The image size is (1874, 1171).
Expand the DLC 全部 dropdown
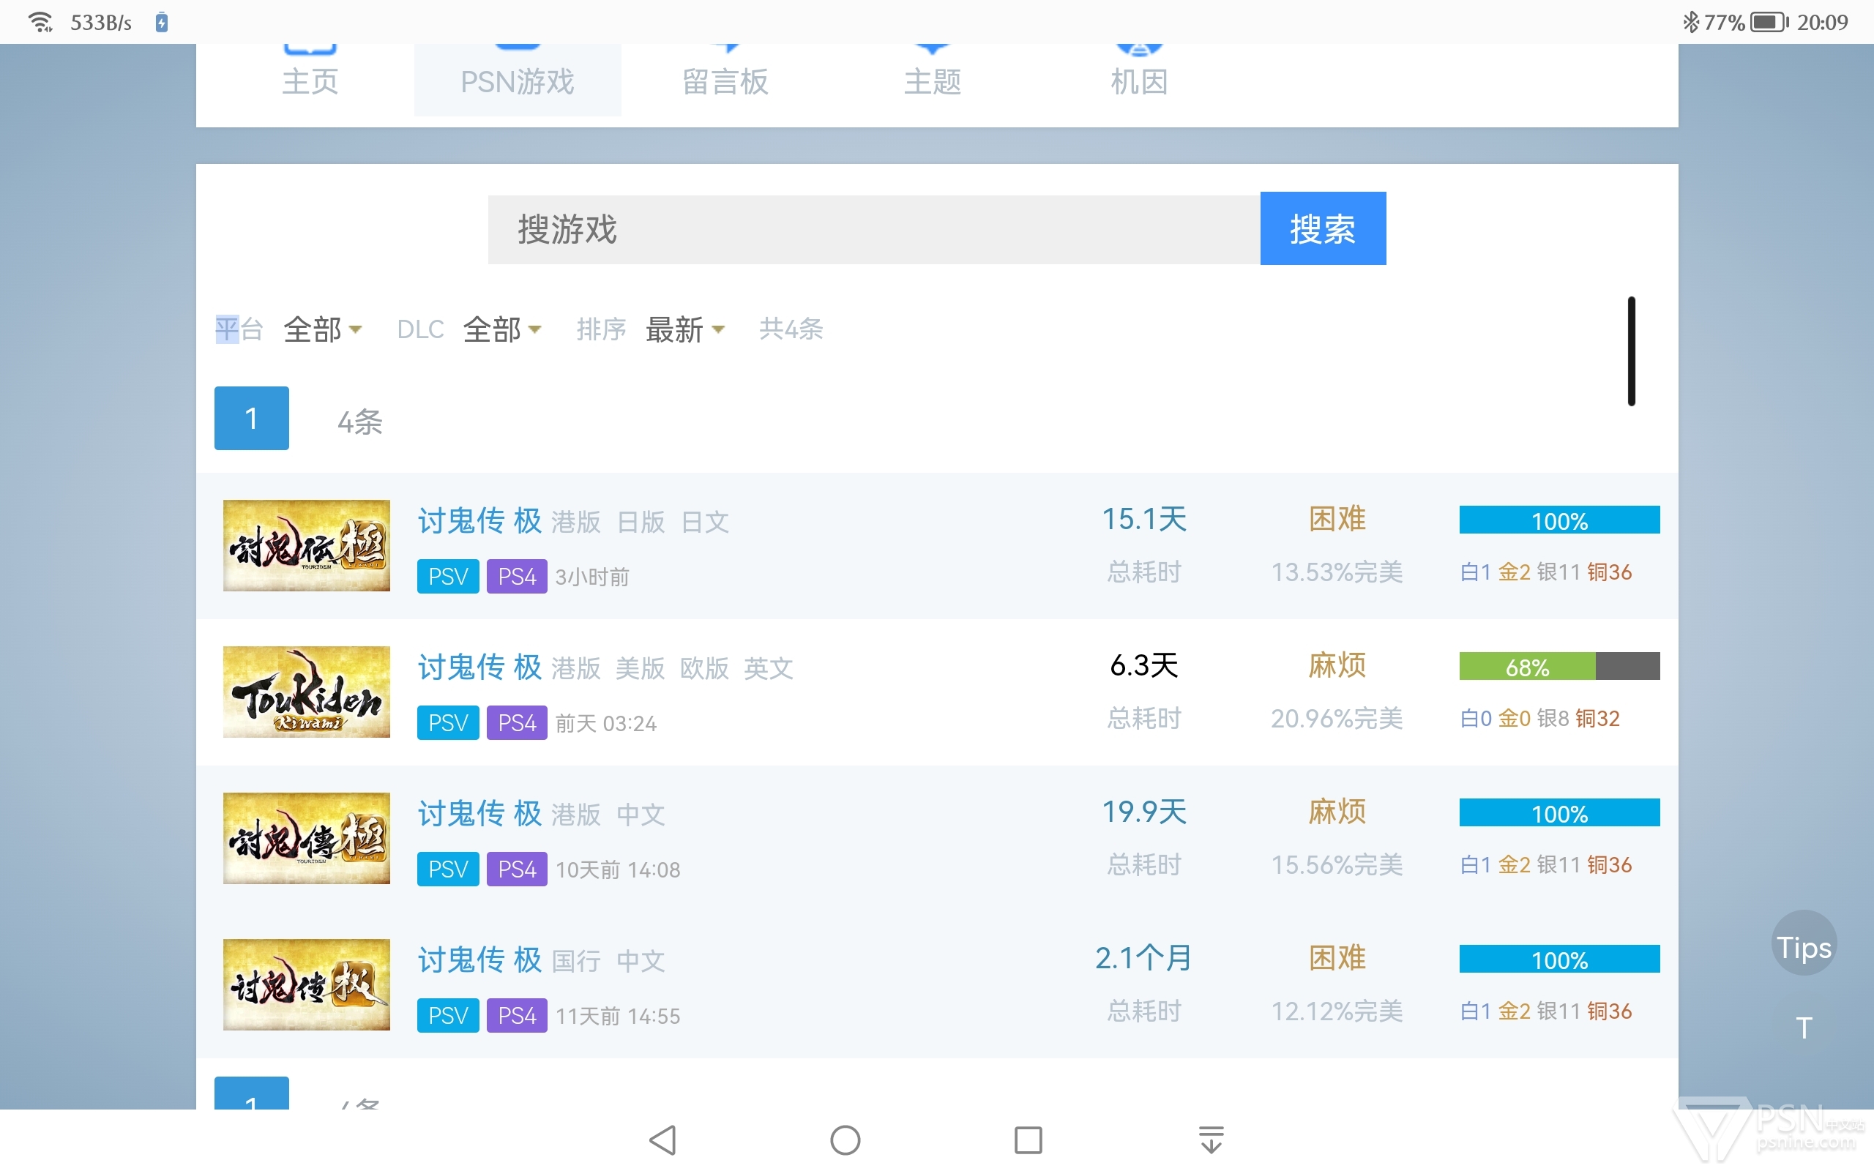click(501, 330)
